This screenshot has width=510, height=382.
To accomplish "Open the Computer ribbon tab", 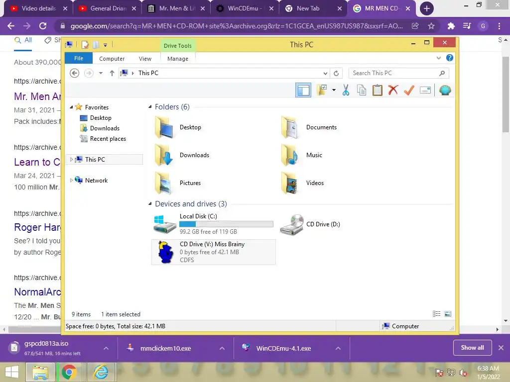I will coord(112,59).
